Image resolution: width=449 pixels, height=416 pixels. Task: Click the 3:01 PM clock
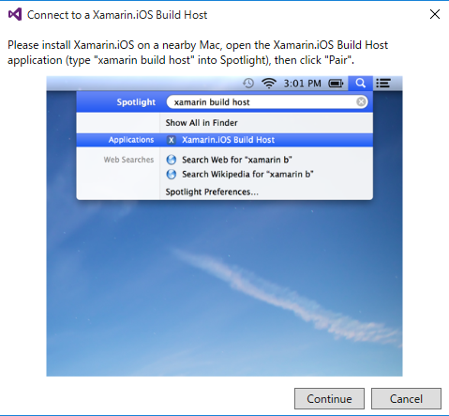coord(302,84)
